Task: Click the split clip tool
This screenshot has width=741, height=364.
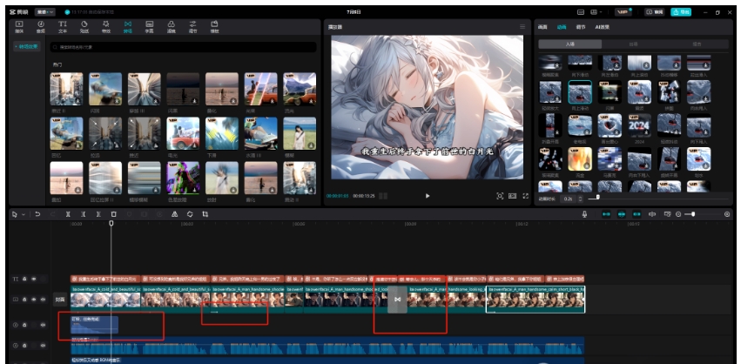Action: pyautogui.click(x=68, y=214)
